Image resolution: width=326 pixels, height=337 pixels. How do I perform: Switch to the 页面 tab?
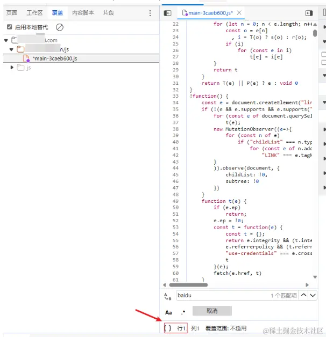pyautogui.click(x=12, y=13)
